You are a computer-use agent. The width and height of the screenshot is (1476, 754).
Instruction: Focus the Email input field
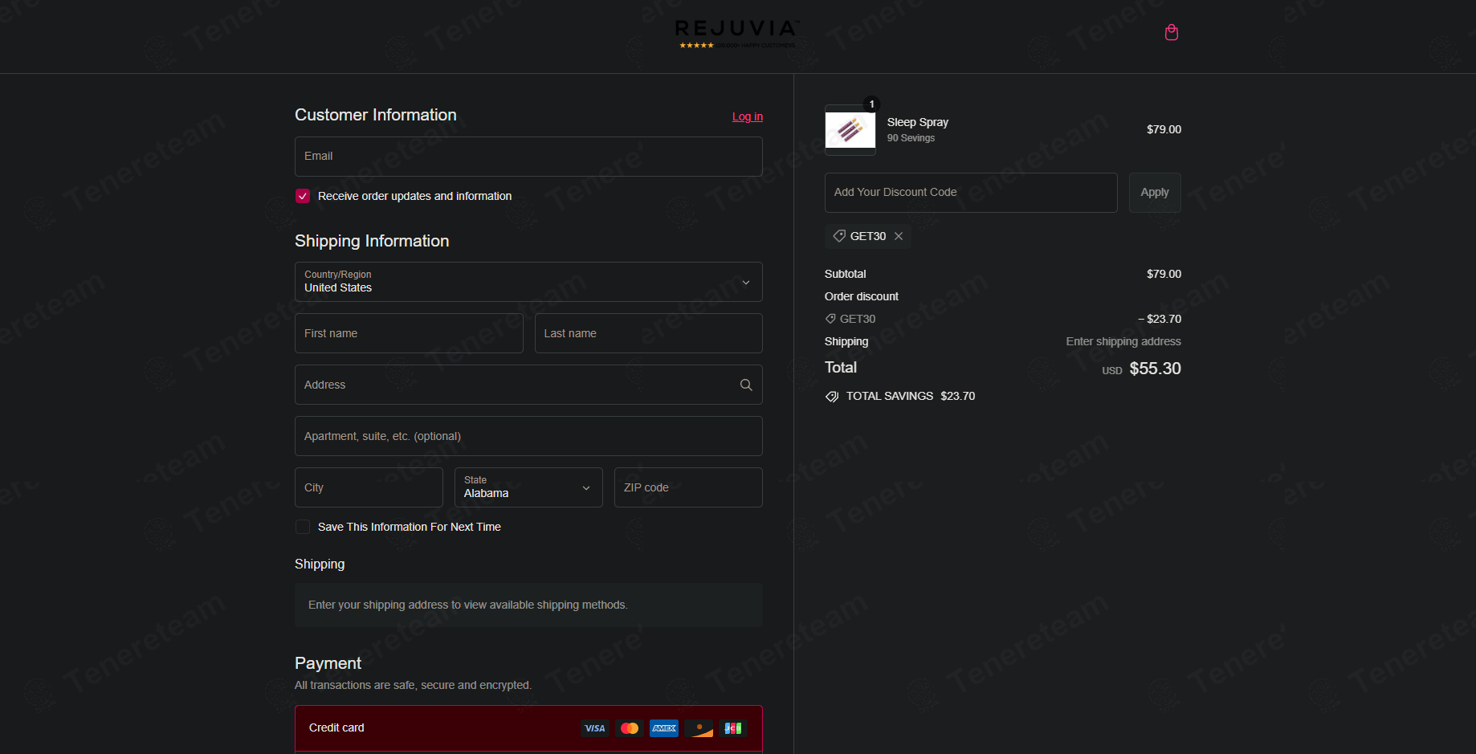click(x=528, y=157)
